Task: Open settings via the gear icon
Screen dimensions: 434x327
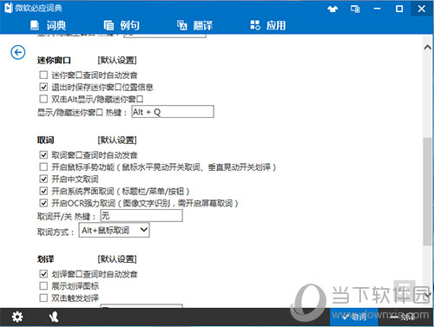Action: tap(17, 317)
